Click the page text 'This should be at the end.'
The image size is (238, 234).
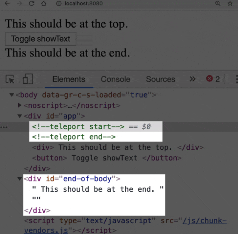(68, 53)
